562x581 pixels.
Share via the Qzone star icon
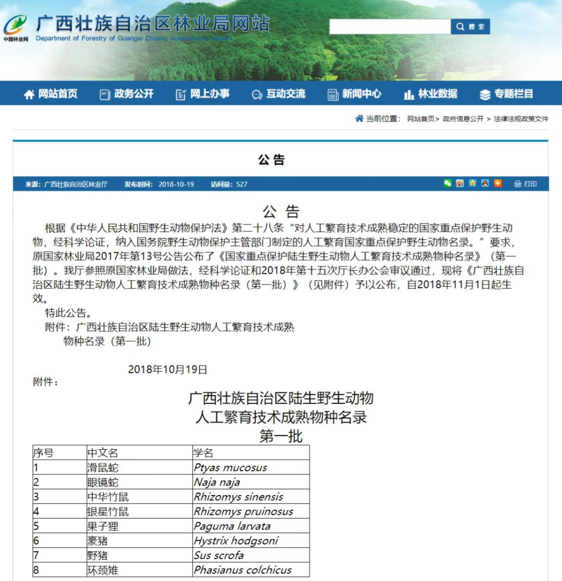point(472,183)
